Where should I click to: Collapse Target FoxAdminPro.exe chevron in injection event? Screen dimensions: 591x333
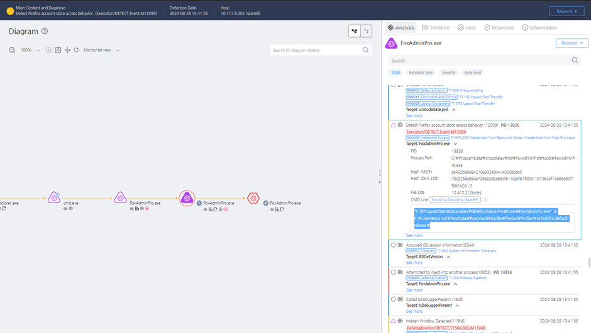(x=456, y=284)
